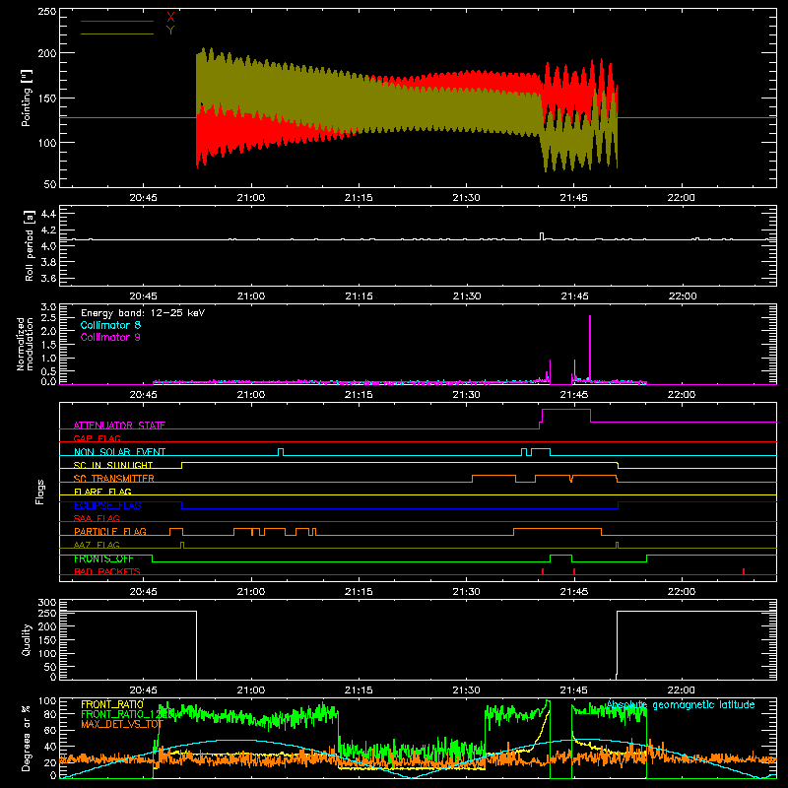
Task: Click the Roll period axis title
Action: [30, 246]
